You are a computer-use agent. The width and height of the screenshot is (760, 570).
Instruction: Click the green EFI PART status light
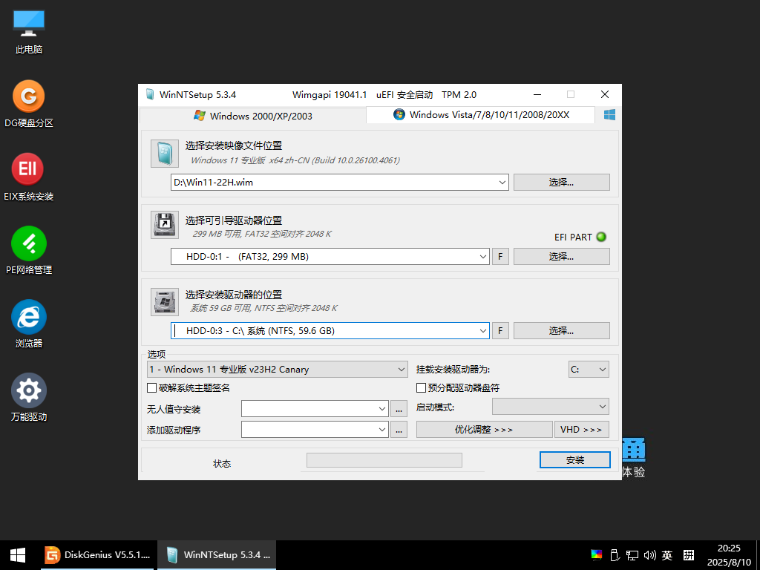[601, 237]
